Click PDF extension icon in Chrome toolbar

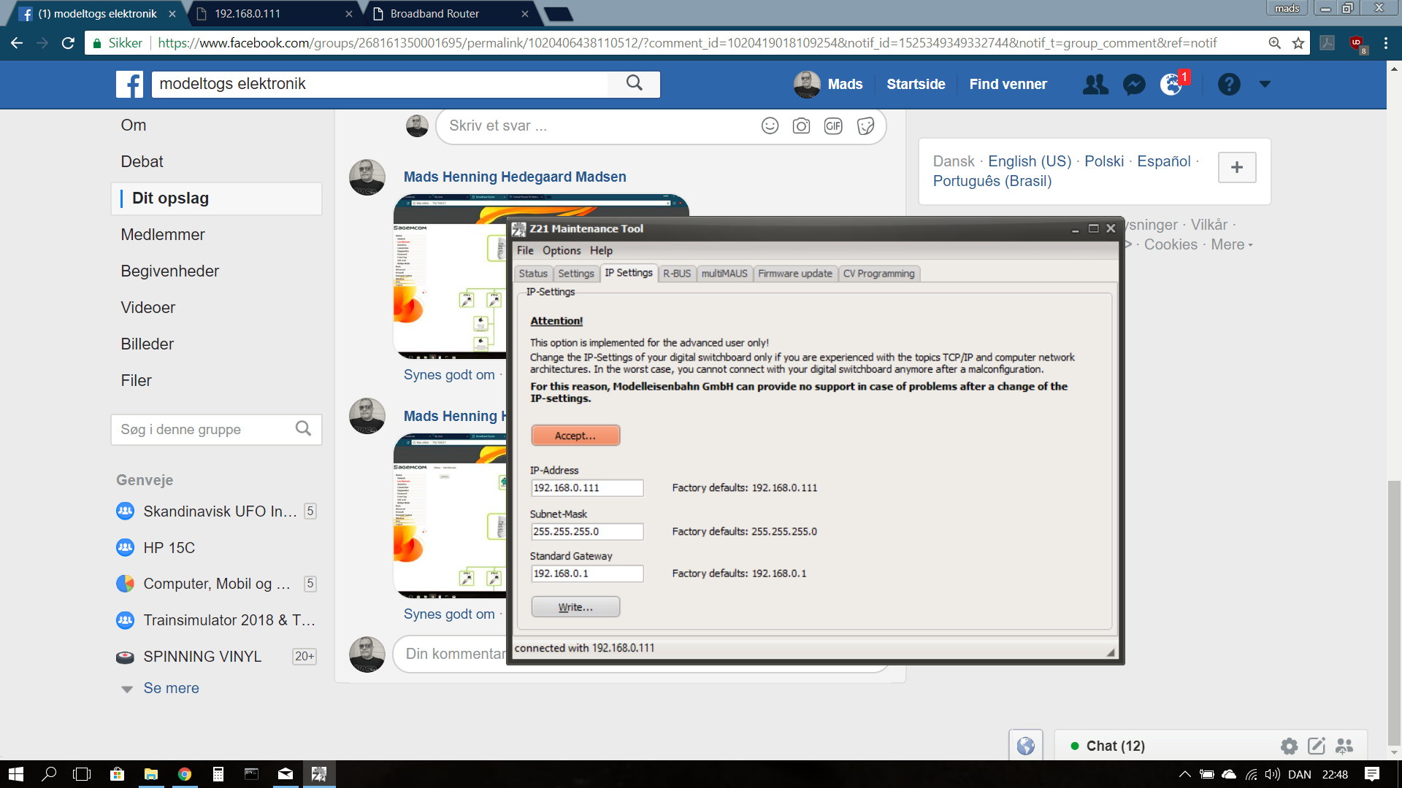click(1328, 43)
